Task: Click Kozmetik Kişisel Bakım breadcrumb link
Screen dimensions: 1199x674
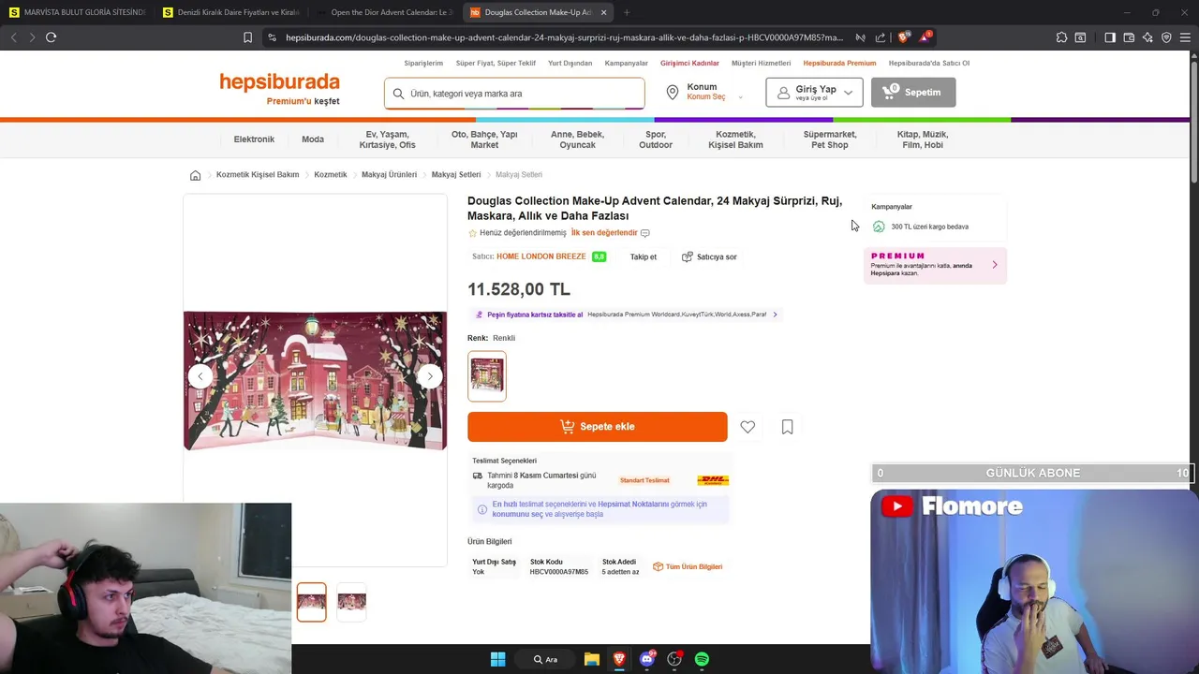Action: tap(258, 175)
